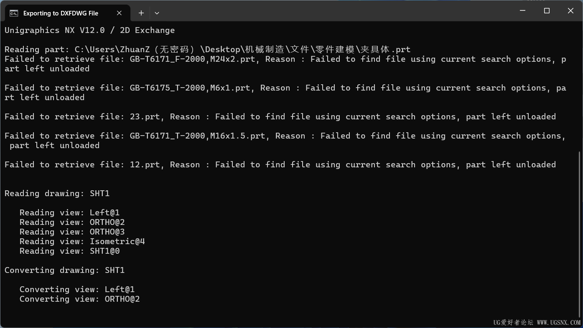Click the 'GB-T6175_T-2000,M6x1.prt' filename text
583x328 pixels.
(190, 88)
